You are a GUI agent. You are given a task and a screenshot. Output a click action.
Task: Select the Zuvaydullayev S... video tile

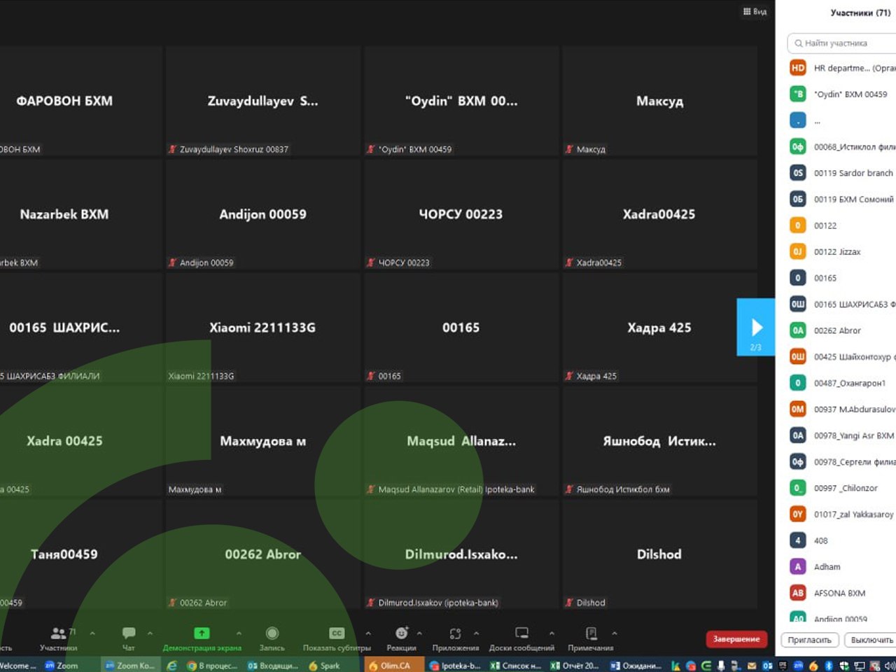coord(263,101)
